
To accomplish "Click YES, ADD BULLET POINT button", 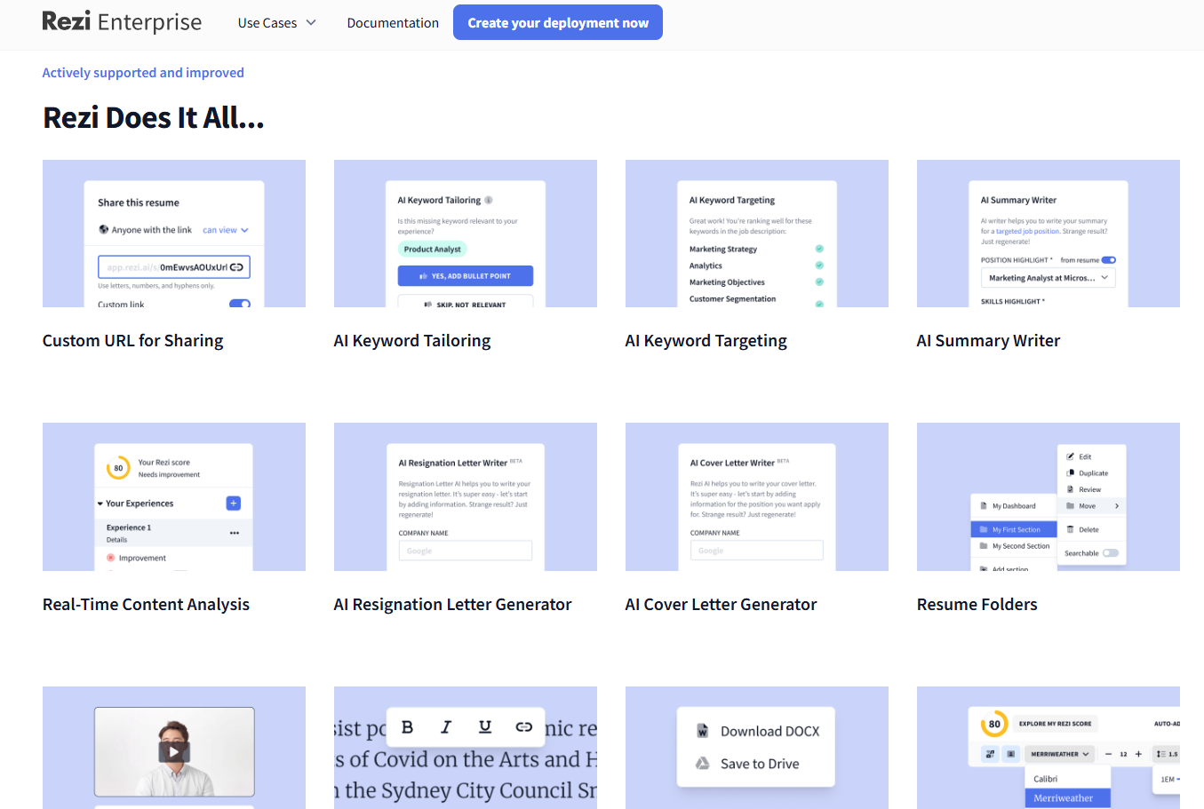I will [x=466, y=276].
